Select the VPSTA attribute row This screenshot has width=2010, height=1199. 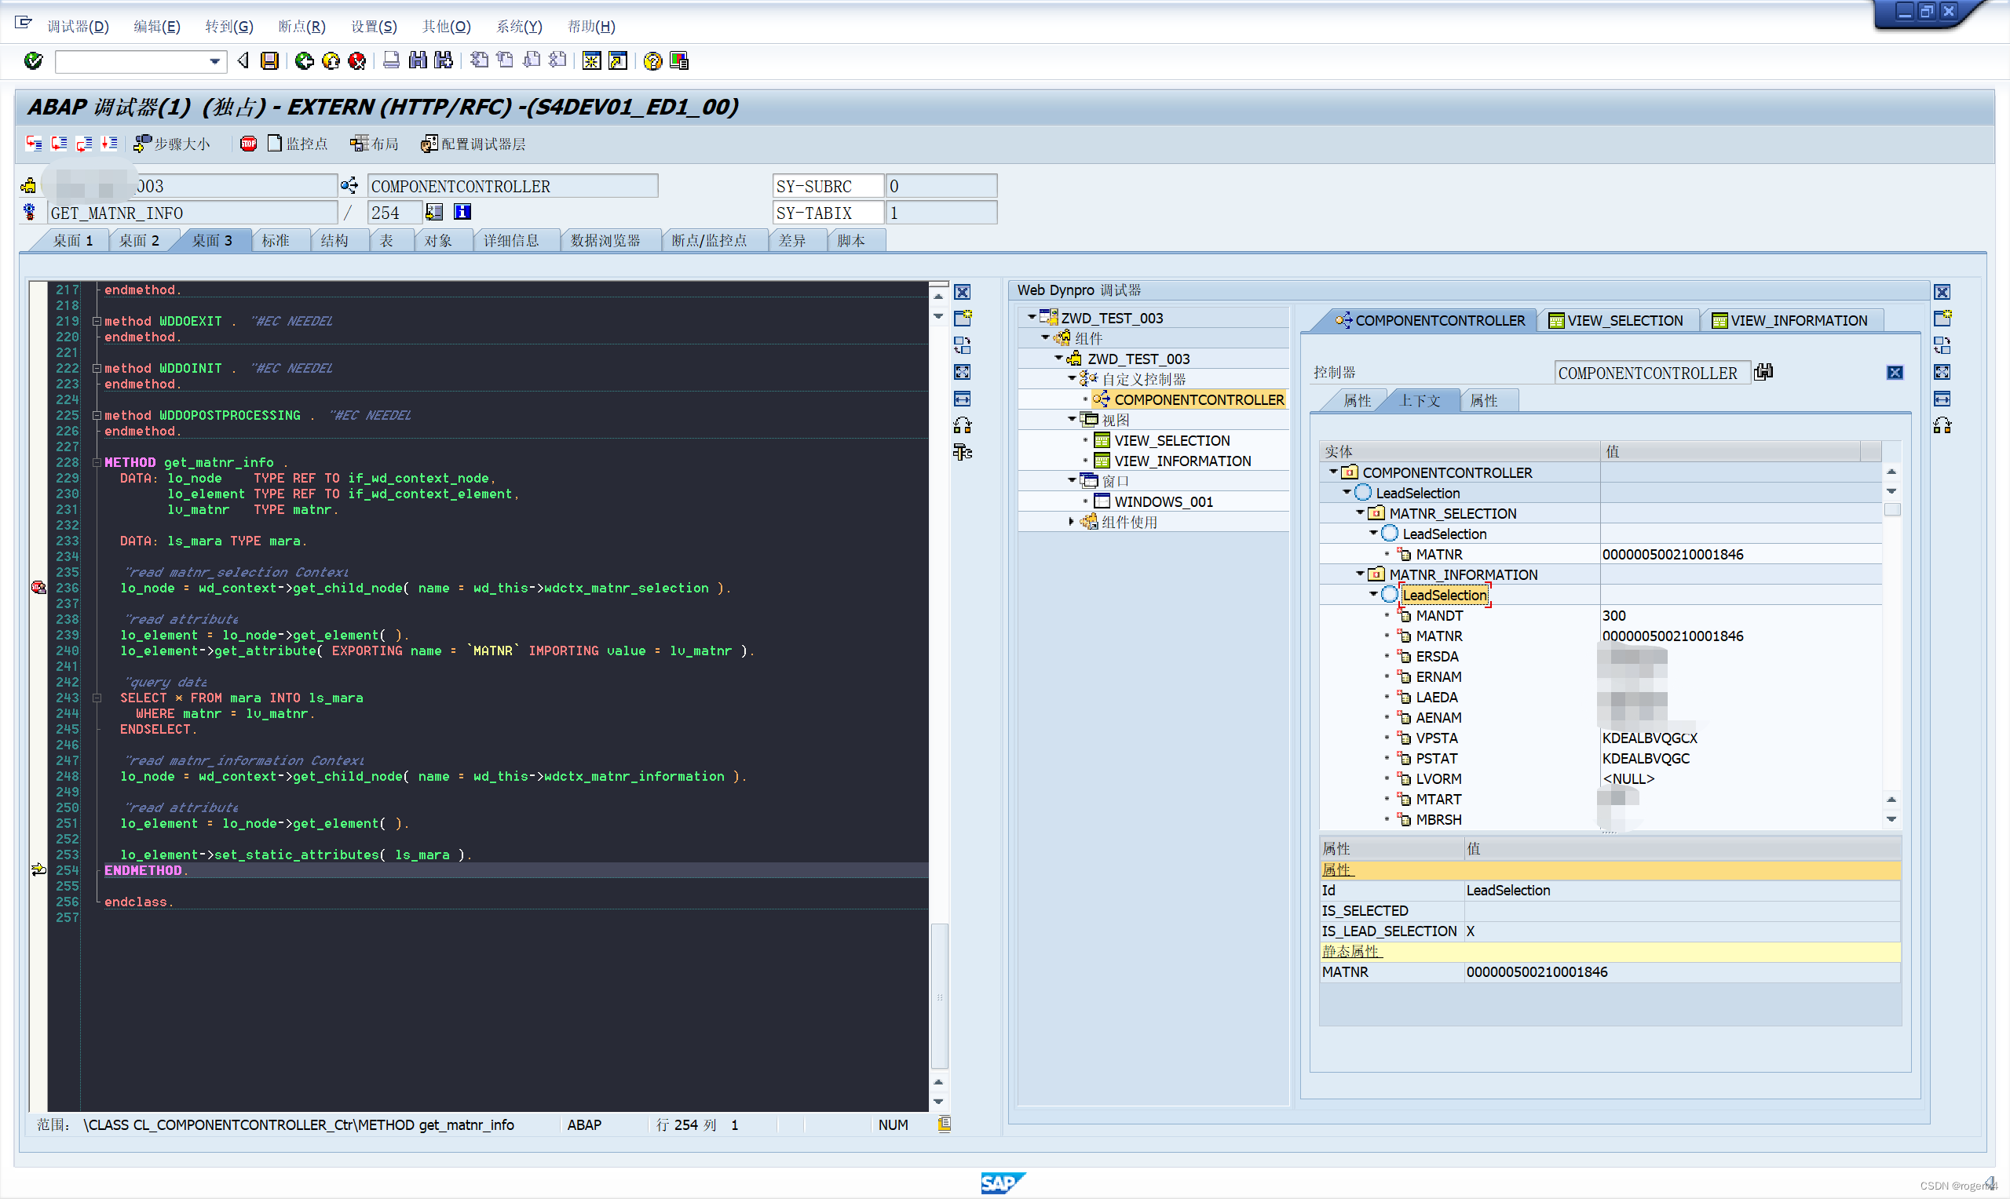(x=1600, y=738)
